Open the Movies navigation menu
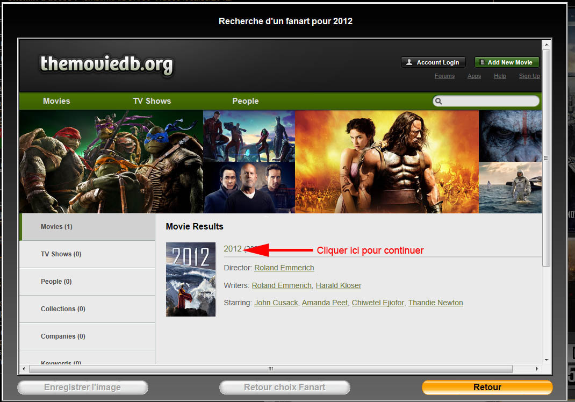Screen dimensions: 575x402 56,101
